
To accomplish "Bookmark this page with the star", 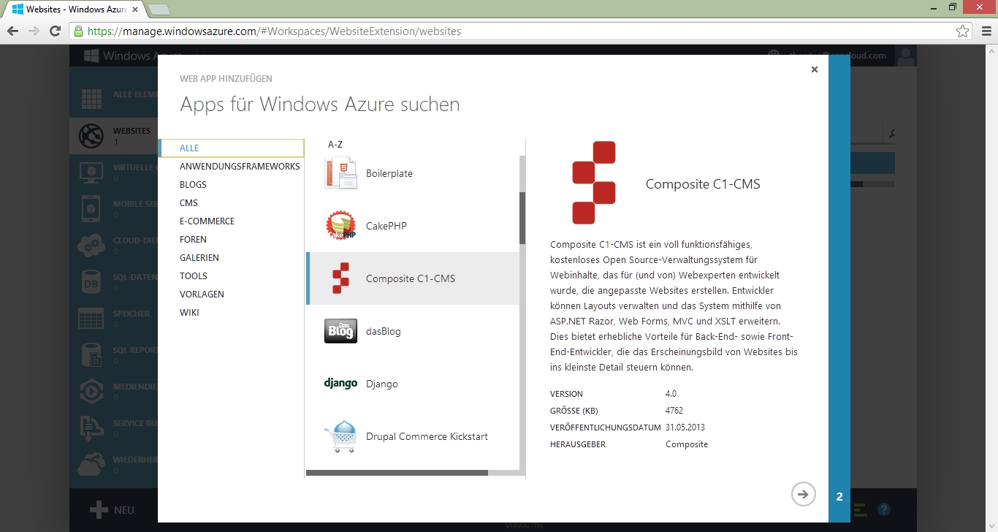I will [x=962, y=31].
